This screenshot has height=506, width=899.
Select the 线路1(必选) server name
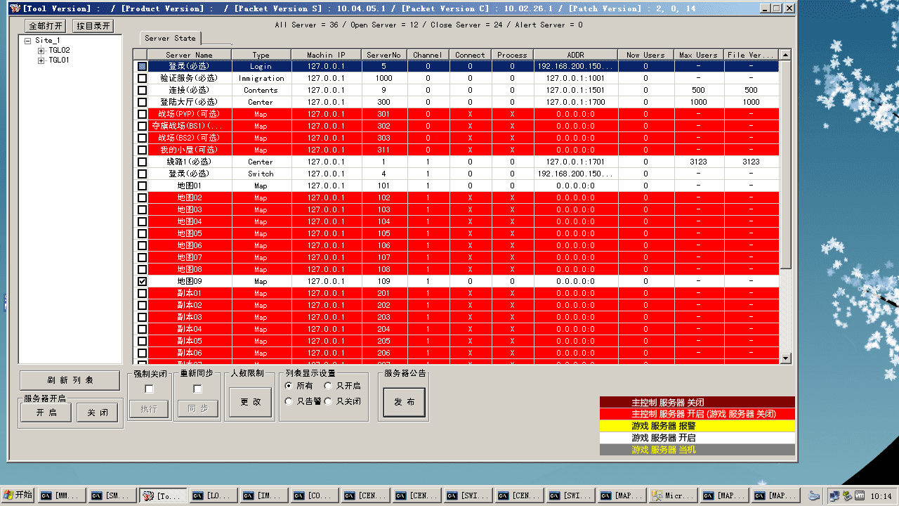click(x=189, y=162)
